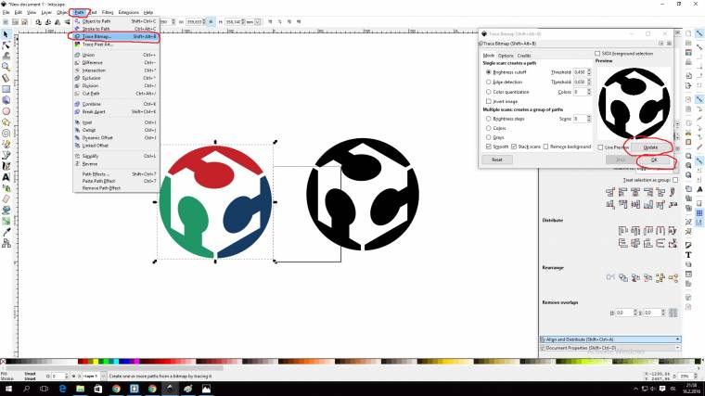Select Edge detection radio button
705x396 pixels.
tap(488, 83)
